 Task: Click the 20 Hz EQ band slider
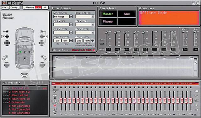[x=61, y=100]
